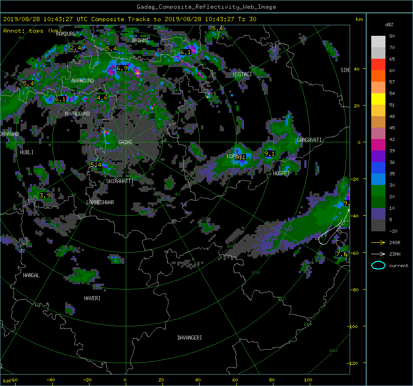The width and height of the screenshot is (413, 386).
Task: Click the LAXMESHWAR city label
Action: point(100,202)
